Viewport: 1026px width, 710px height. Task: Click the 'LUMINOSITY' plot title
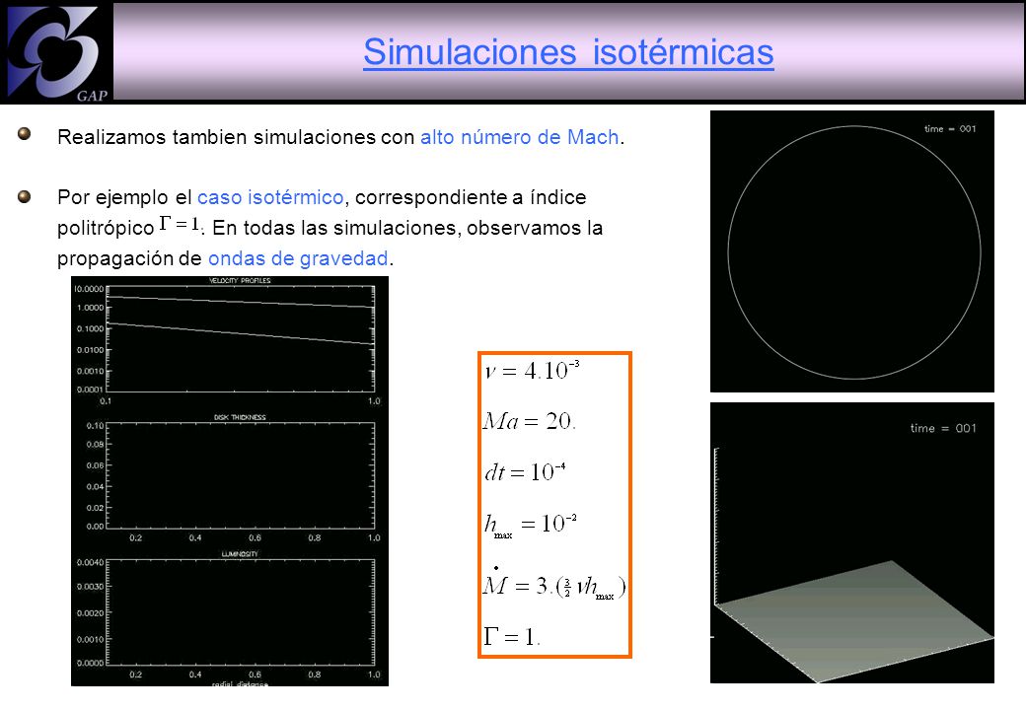(x=240, y=554)
